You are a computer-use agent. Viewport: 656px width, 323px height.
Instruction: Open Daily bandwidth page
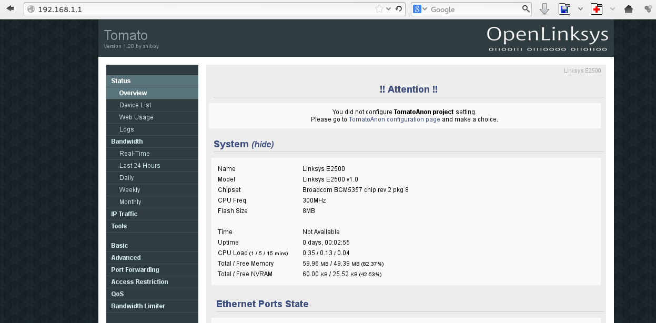[152, 178]
